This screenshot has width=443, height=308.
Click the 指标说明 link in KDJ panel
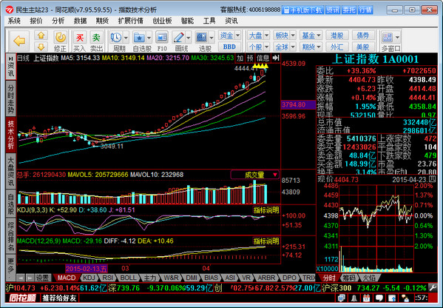(266, 210)
